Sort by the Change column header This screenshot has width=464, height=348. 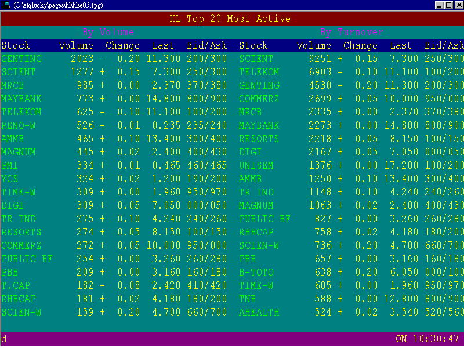[x=122, y=45]
